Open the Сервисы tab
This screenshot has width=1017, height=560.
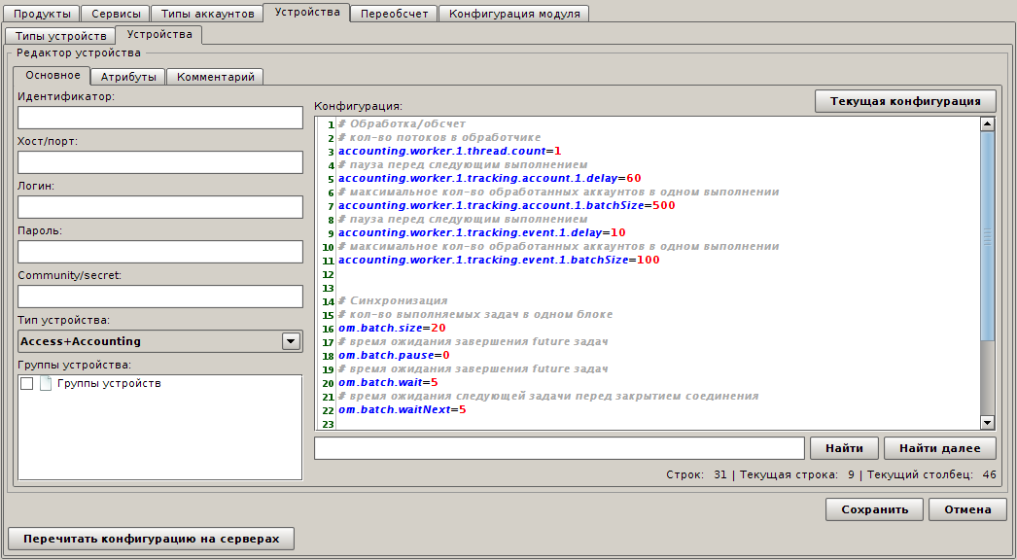coord(116,14)
